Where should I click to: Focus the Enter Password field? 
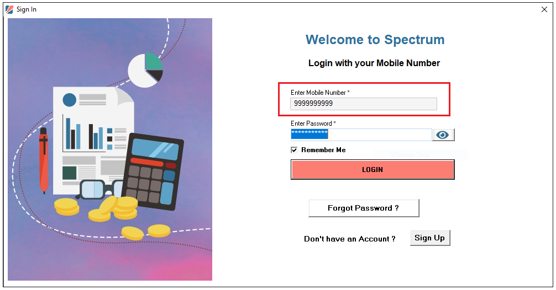[361, 135]
